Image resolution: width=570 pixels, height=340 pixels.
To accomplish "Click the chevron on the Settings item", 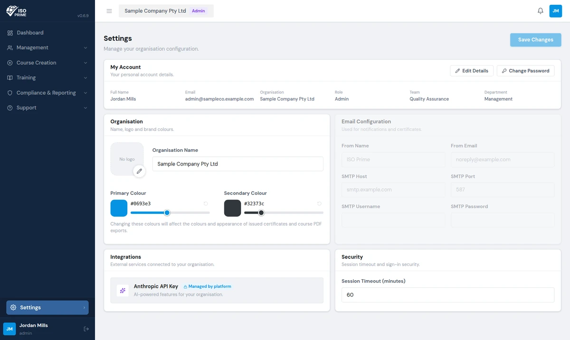I will [85, 307].
